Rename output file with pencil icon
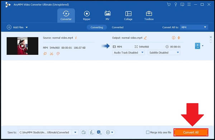Screen dimensions: 215x140 point(145,38)
